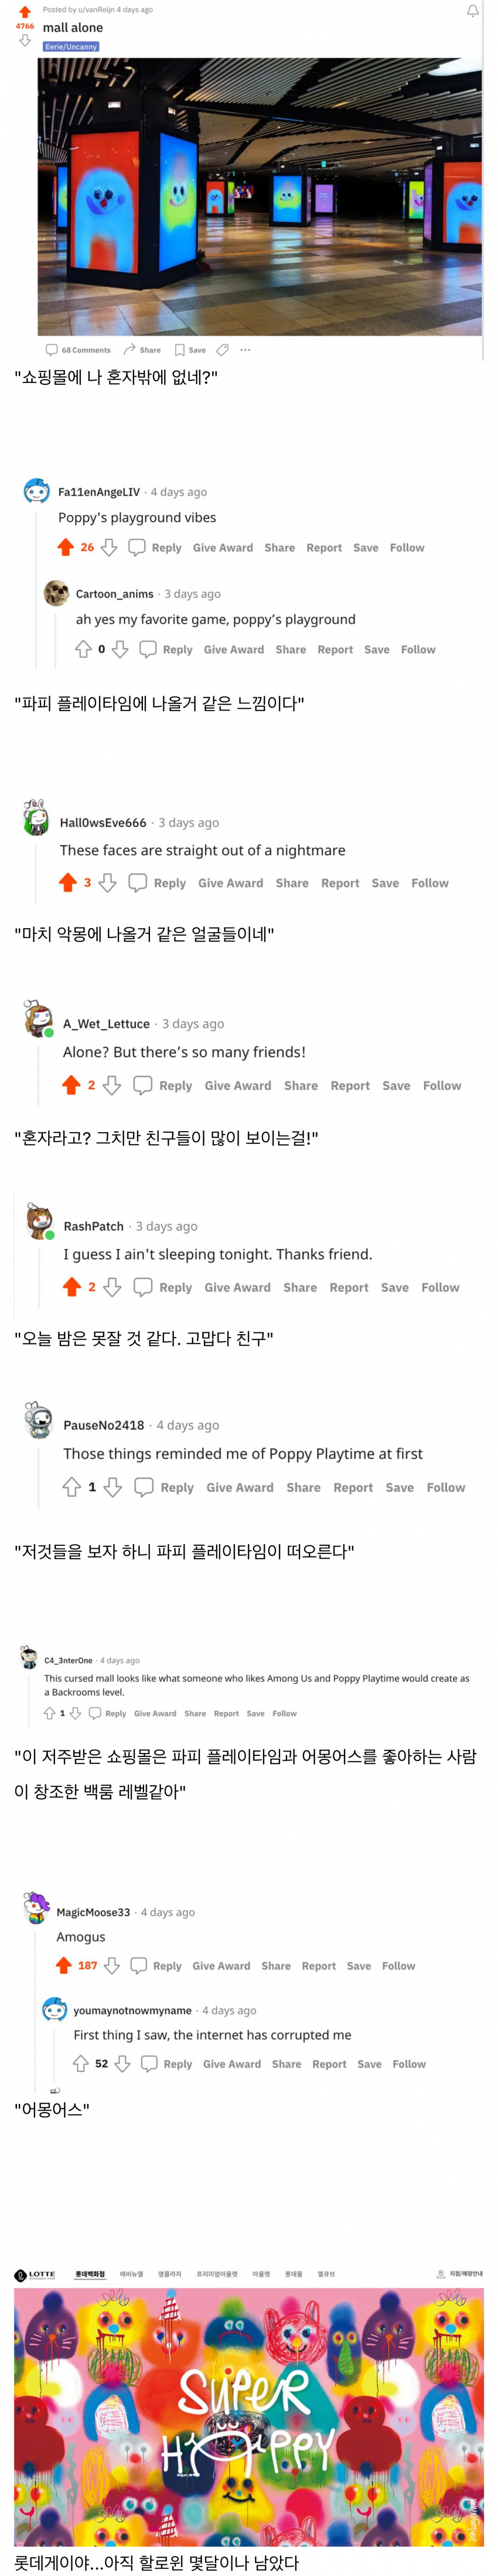Open the 68 Comments section
The height and width of the screenshot is (2576, 498).
click(78, 350)
